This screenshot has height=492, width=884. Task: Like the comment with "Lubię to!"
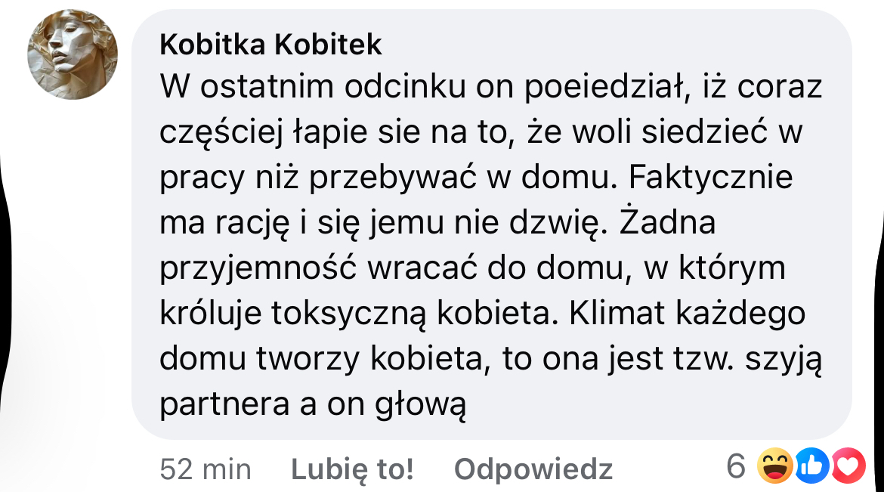point(352,469)
